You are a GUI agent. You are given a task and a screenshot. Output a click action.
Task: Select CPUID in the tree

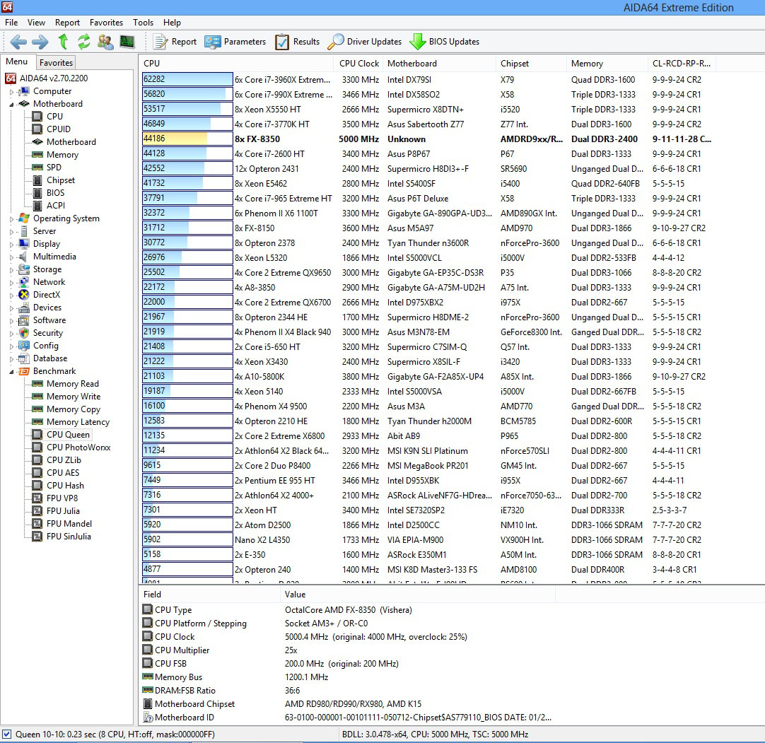[59, 129]
